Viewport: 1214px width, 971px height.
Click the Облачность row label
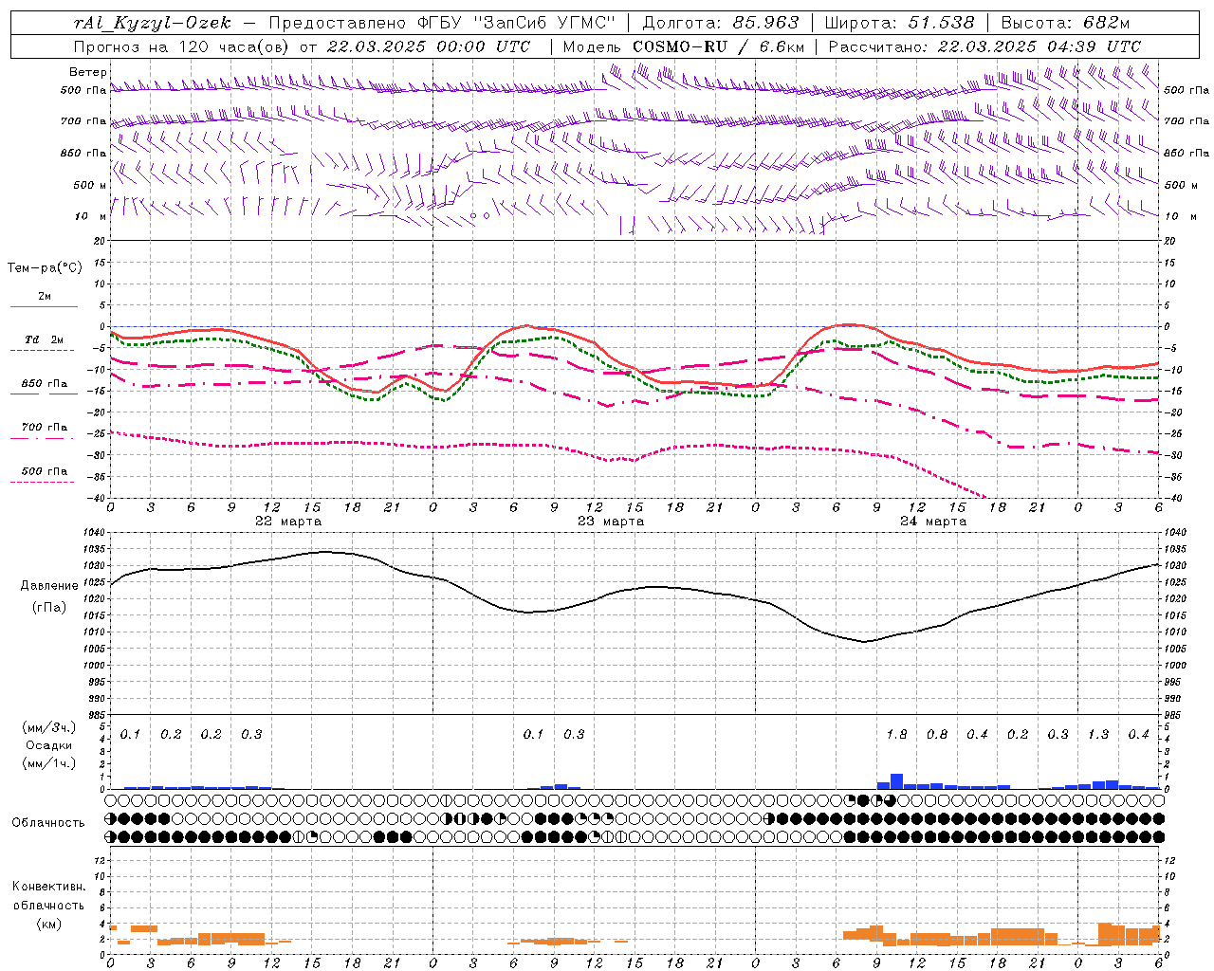pyautogui.click(x=48, y=822)
